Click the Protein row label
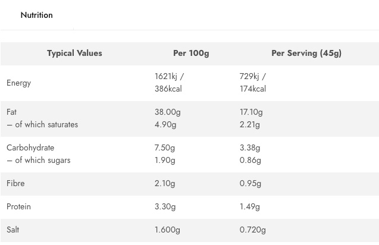379x245 pixels. point(18,206)
